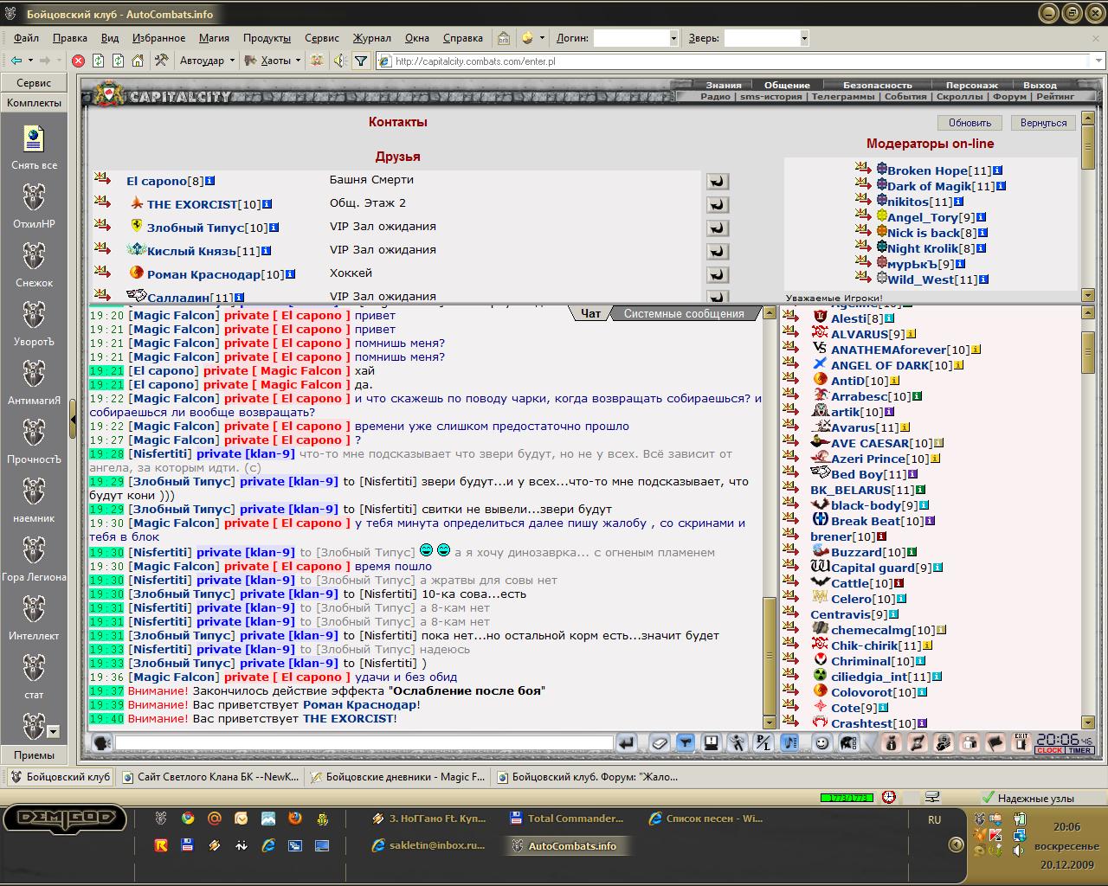
Task: Click the red Stop loading icon in toolbar
Action: (x=78, y=61)
